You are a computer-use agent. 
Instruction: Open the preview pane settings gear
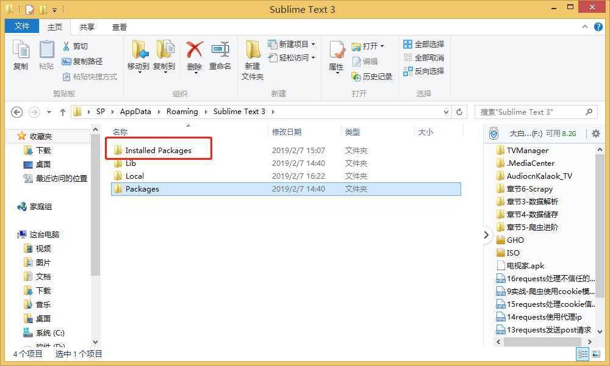point(595,134)
